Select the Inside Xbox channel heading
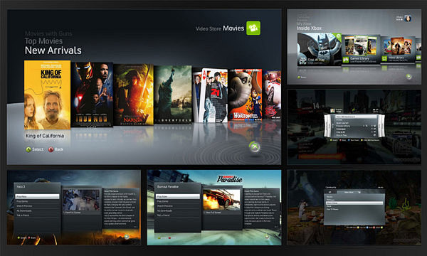 309,28
